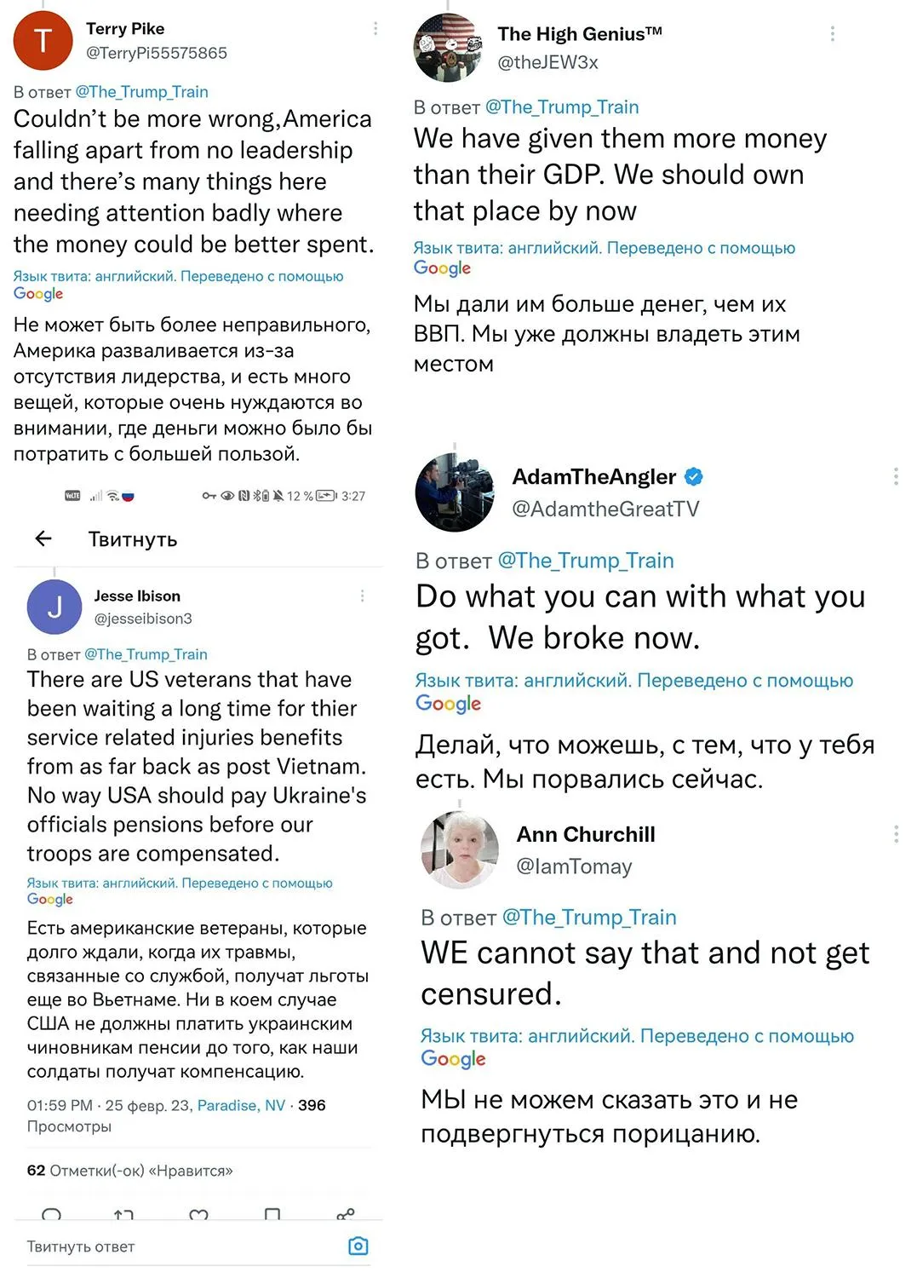Click AdamTheAngler's verified badge
The image size is (917, 1278).
[694, 476]
